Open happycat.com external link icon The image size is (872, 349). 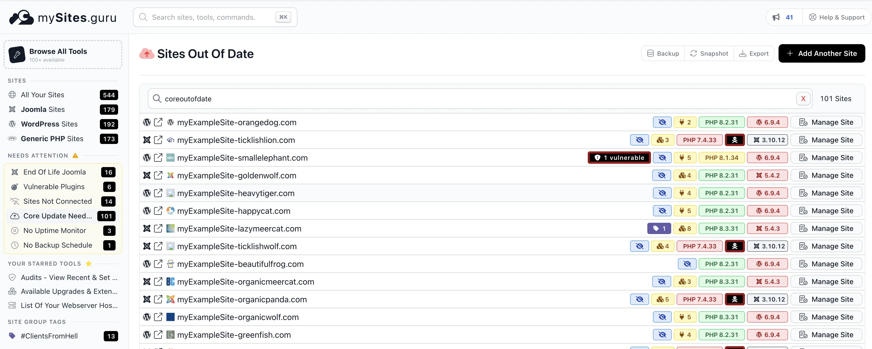tap(158, 211)
